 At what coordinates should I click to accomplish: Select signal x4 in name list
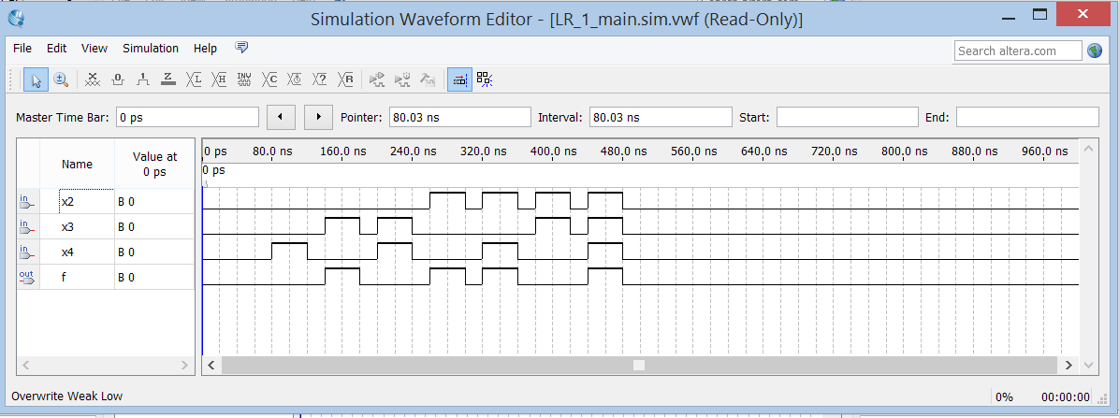[67, 252]
